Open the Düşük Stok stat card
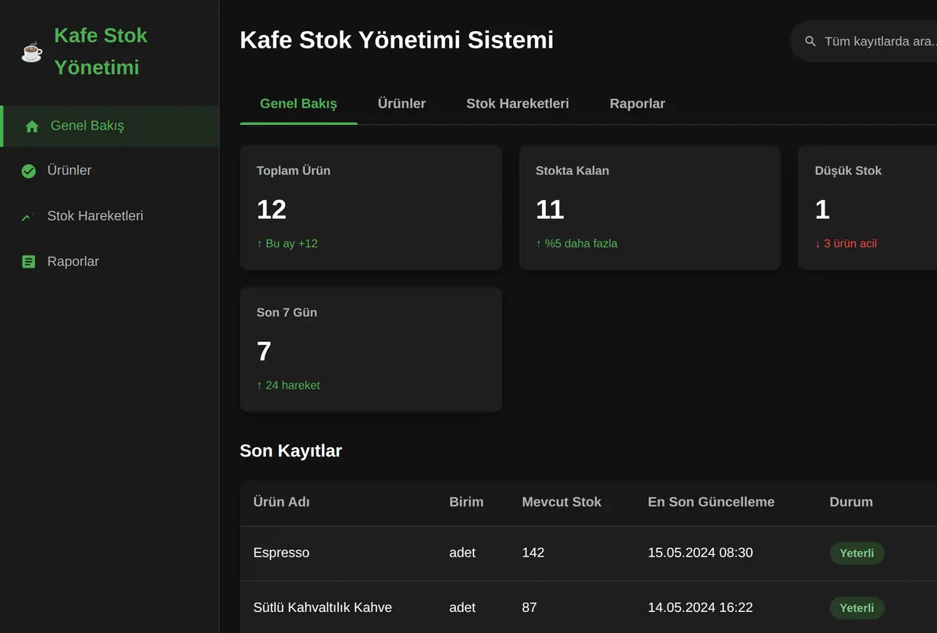 click(868, 208)
